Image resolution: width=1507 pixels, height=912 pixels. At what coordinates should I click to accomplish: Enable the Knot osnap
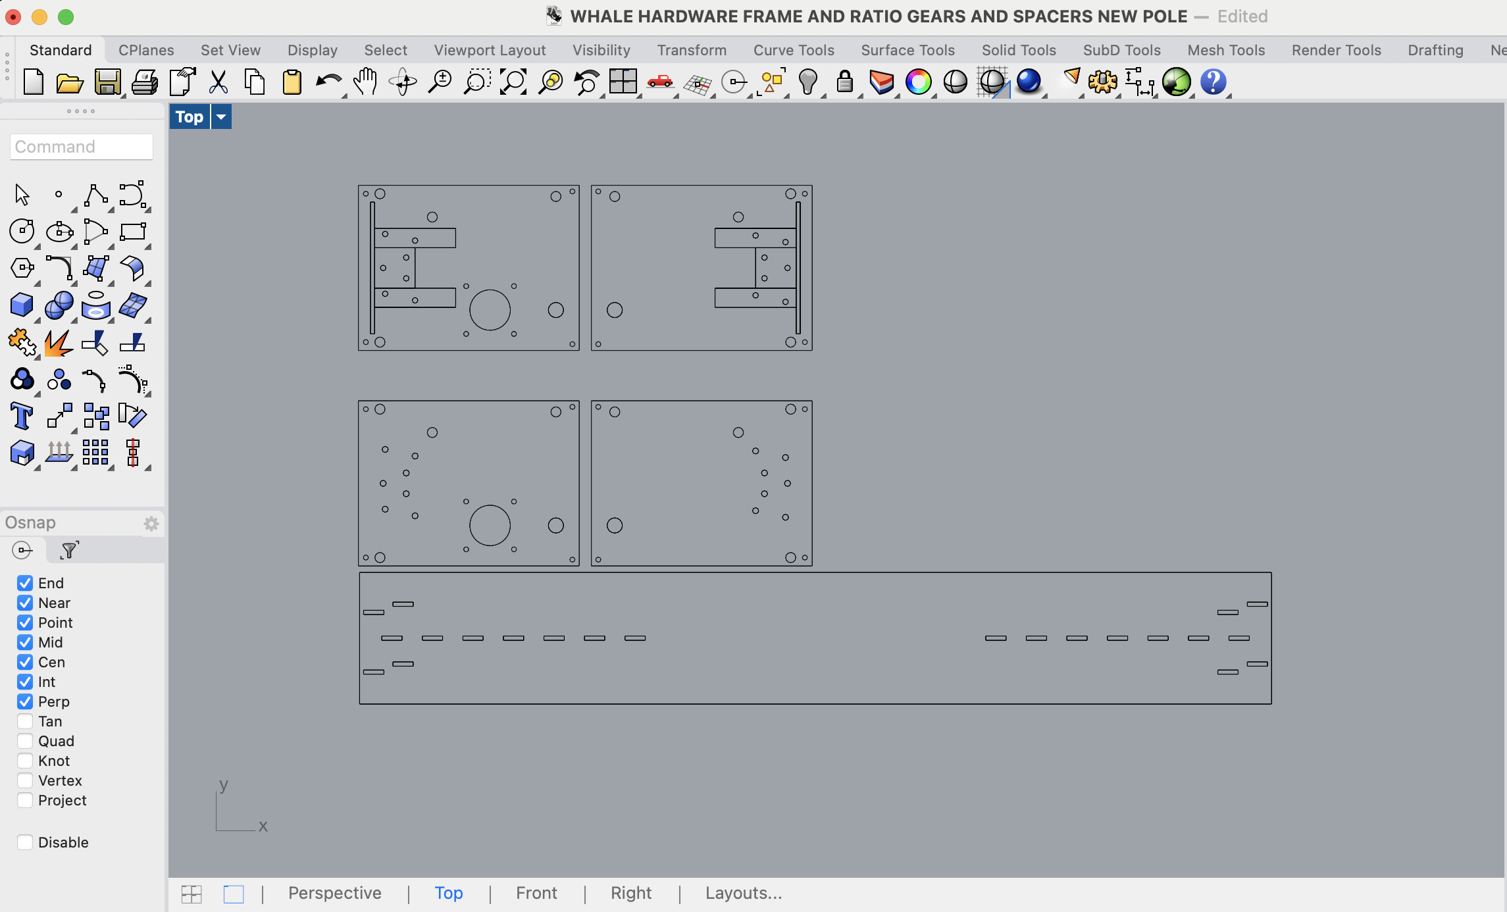(x=25, y=761)
